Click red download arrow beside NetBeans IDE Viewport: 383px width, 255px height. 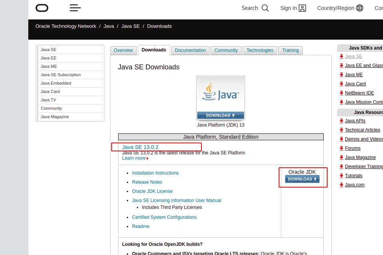pyautogui.click(x=341, y=93)
